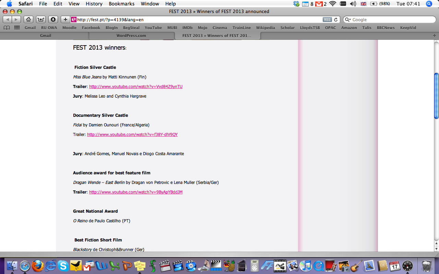
Task: Open the Spotlight search icon
Action: click(429, 4)
